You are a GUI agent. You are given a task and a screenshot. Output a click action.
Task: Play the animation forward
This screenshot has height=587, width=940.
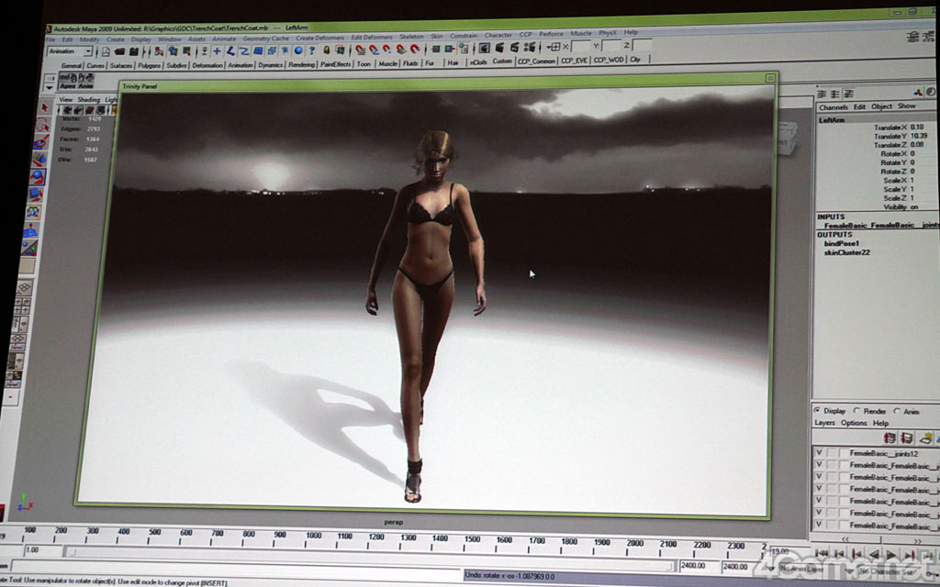coord(890,554)
